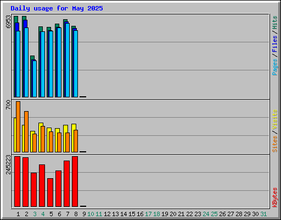
Task: Click the green day 18 axis label
Action: (x=156, y=214)
